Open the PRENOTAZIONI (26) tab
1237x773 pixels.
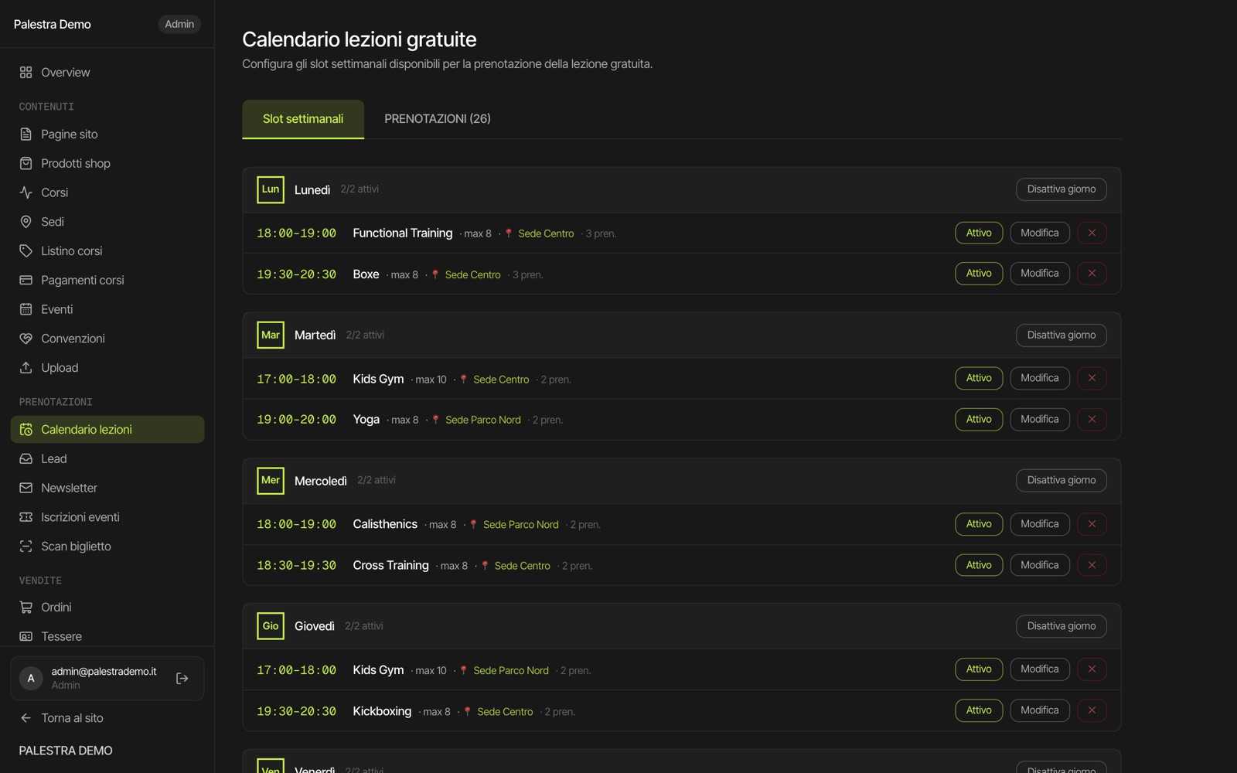tap(438, 119)
